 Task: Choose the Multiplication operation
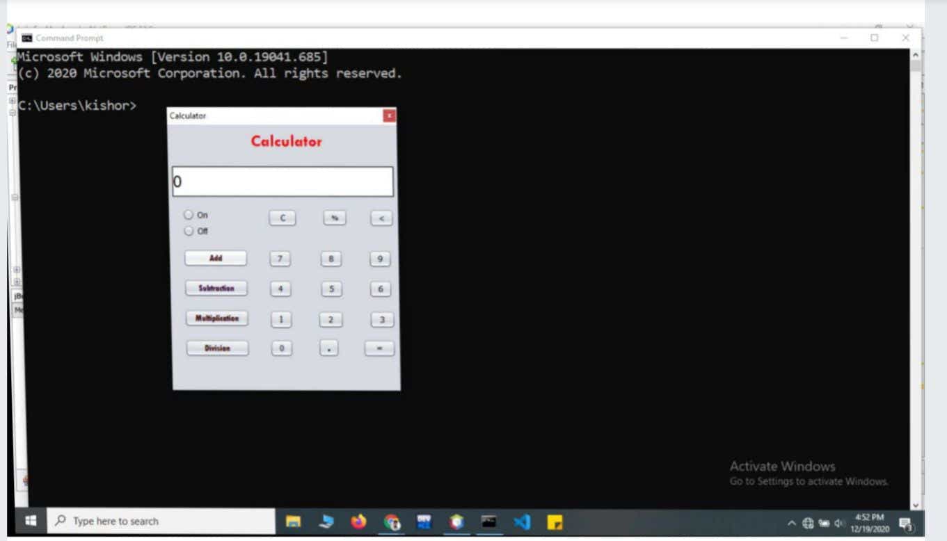click(218, 318)
